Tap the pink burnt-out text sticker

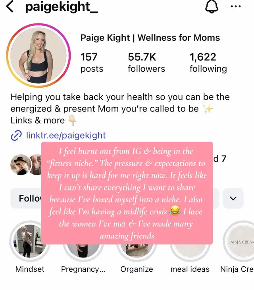coord(127,193)
